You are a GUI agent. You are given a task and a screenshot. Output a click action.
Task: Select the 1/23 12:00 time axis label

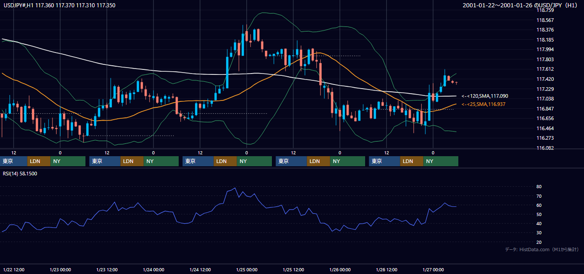pyautogui.click(x=107, y=270)
